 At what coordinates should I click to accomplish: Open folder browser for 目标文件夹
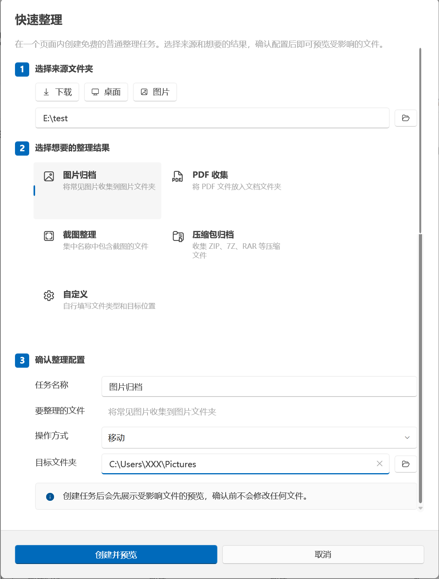406,464
